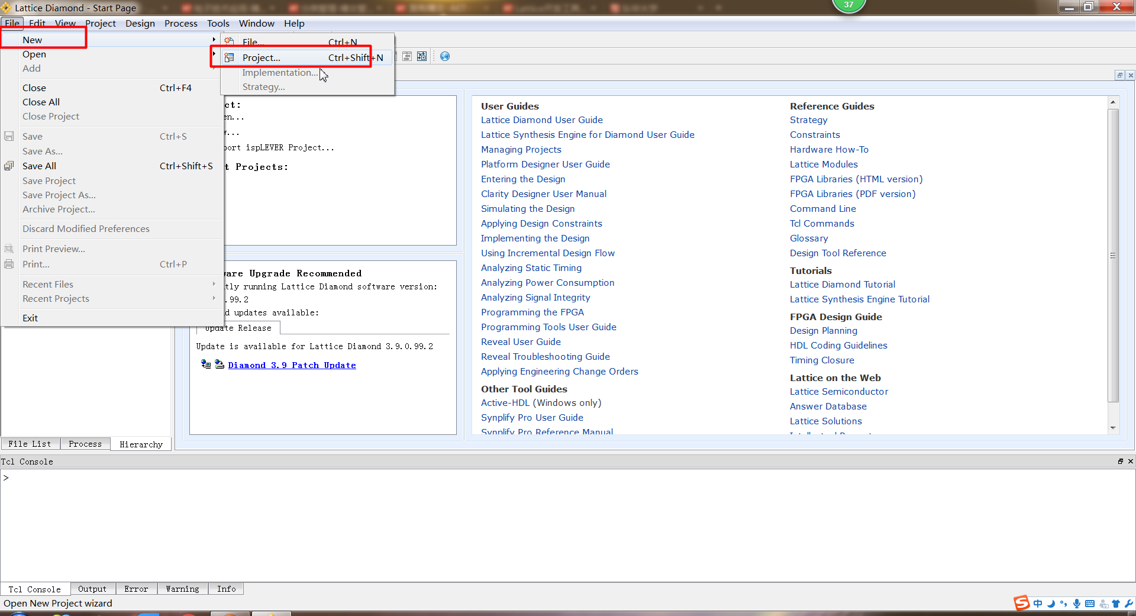Open the Design menu

pos(140,23)
